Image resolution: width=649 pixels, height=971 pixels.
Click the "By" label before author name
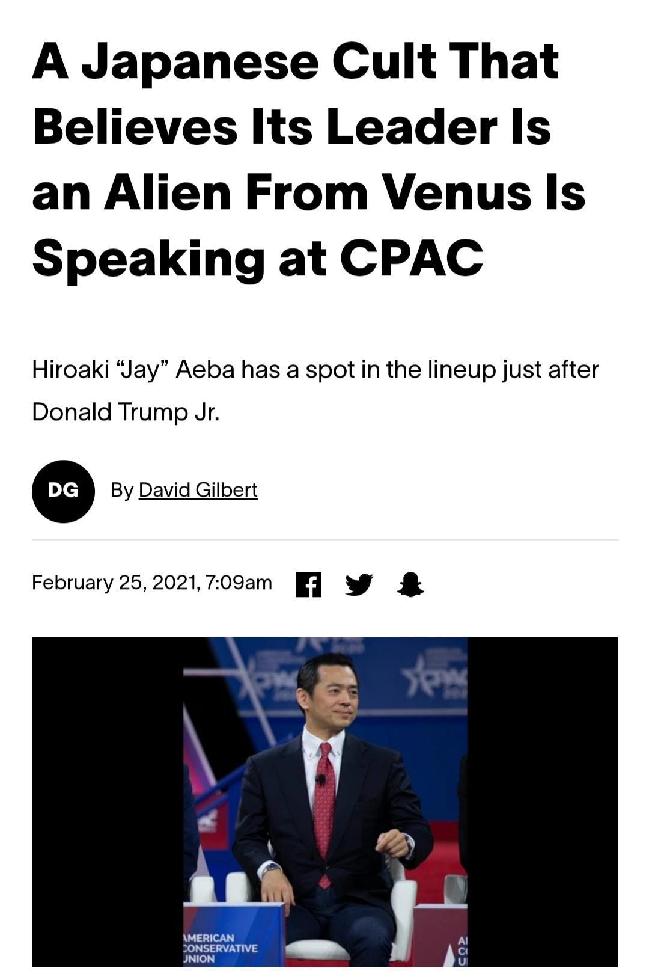point(122,490)
